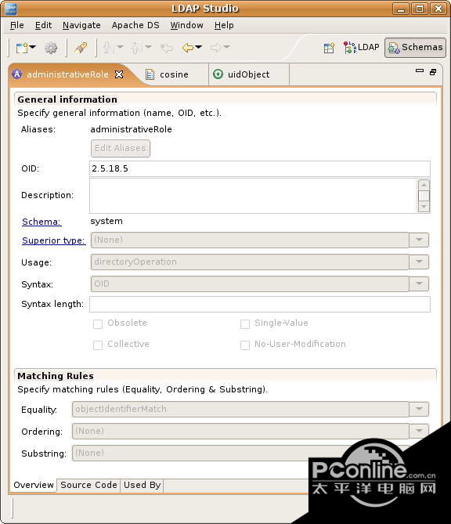This screenshot has height=524, width=451.
Task: Switch to the Overview page tab
Action: pyautogui.click(x=34, y=486)
